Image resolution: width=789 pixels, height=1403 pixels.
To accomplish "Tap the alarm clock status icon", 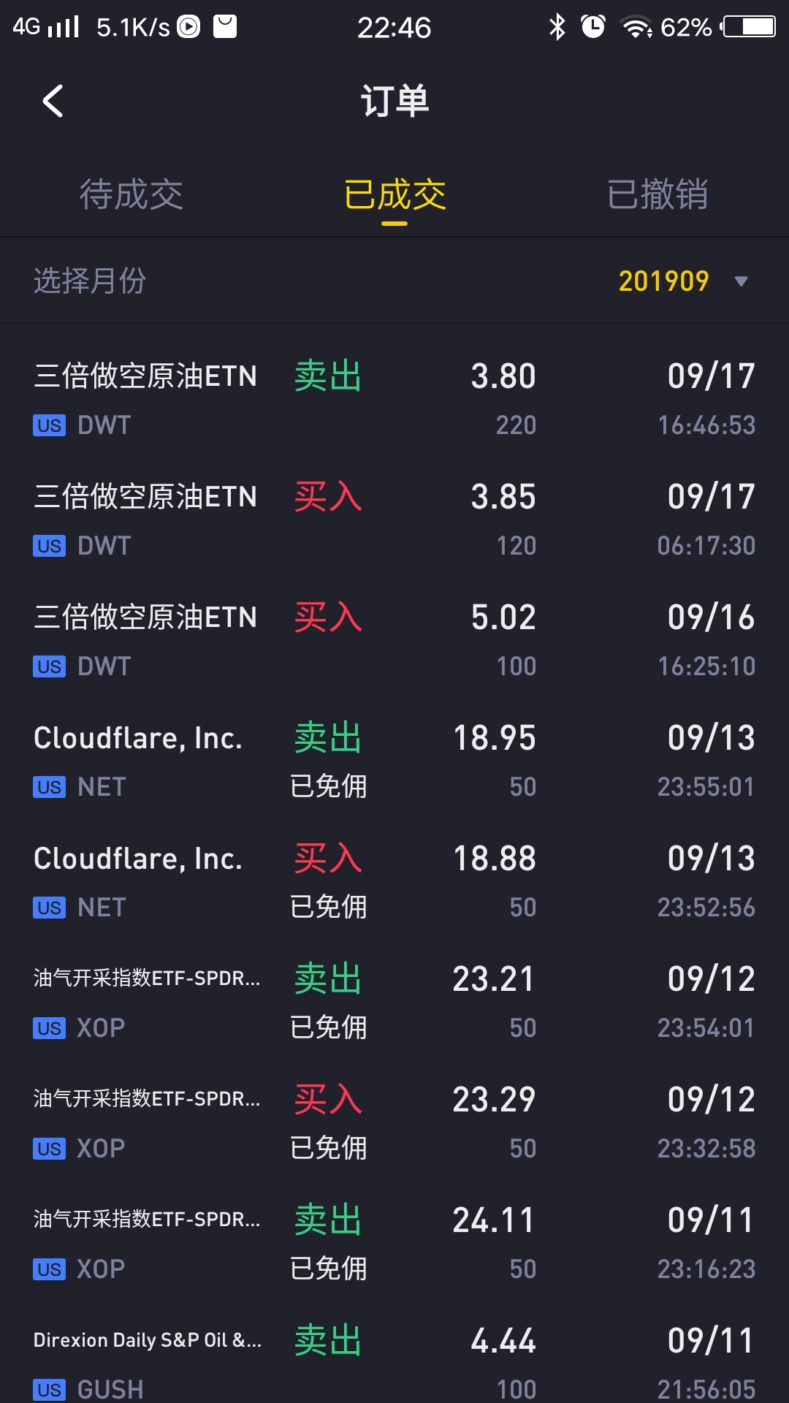I will click(592, 27).
